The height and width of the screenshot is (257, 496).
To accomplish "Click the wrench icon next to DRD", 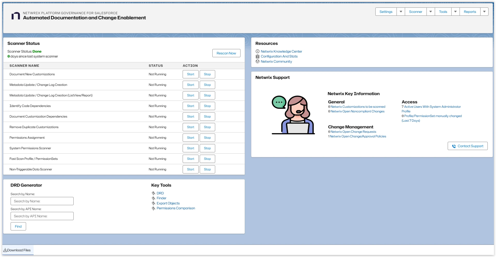I will click(153, 193).
